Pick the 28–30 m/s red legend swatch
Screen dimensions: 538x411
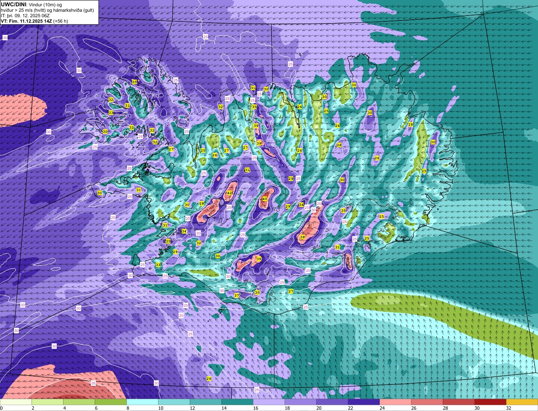pos(459,402)
